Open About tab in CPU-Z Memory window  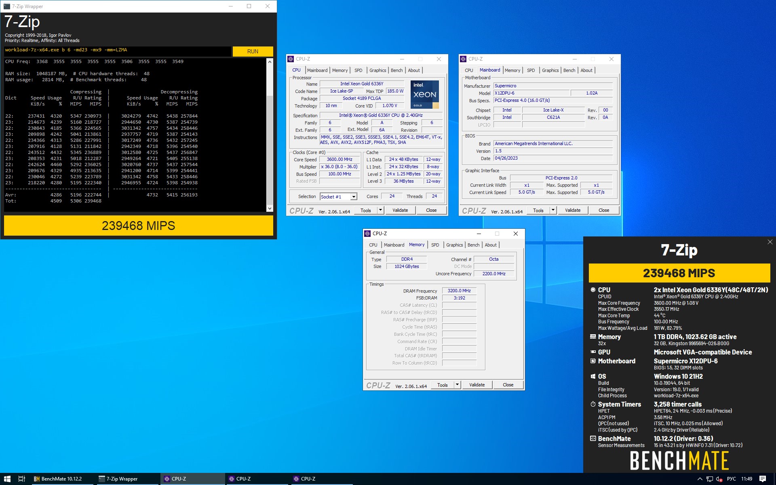tap(491, 245)
